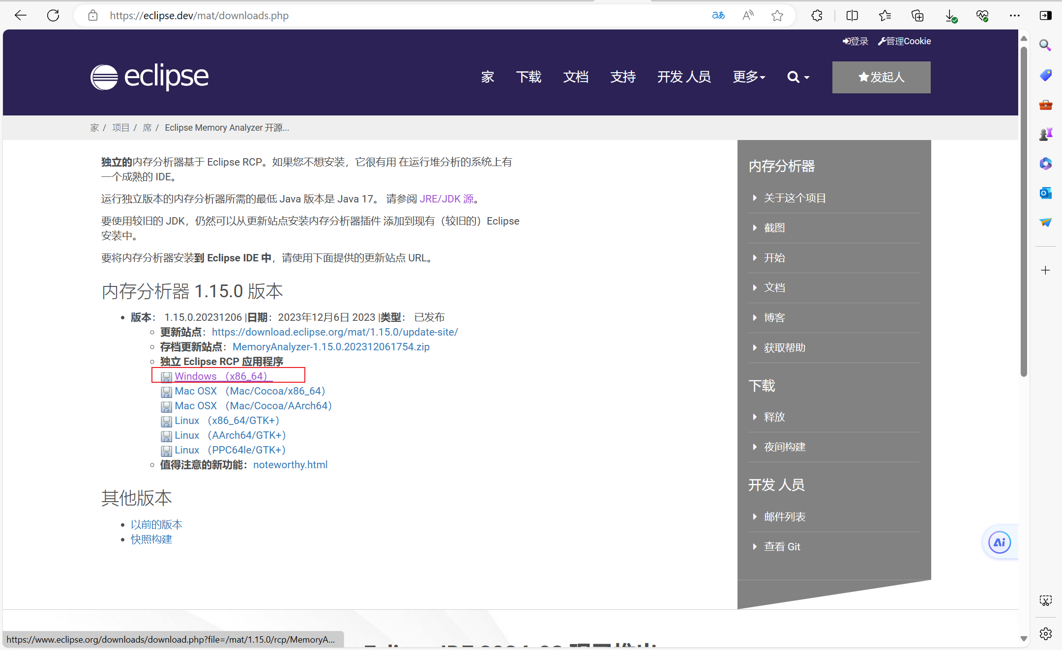Open the search dropdown in navigation bar
1062x650 pixels.
[797, 77]
